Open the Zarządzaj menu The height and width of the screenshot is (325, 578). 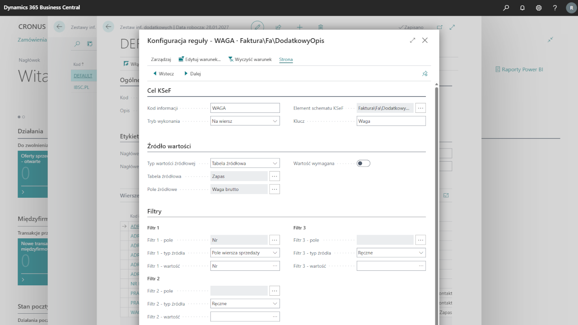tap(161, 59)
